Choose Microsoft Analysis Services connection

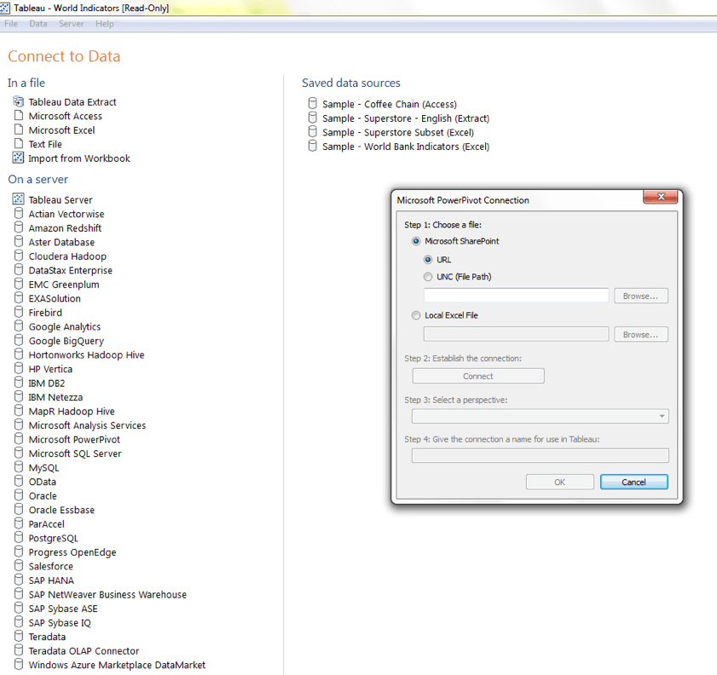coord(87,425)
